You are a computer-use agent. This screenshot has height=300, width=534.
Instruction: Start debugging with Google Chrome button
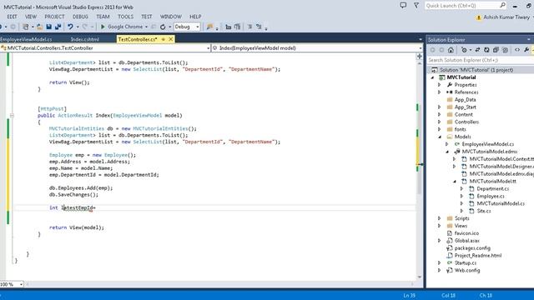122,27
